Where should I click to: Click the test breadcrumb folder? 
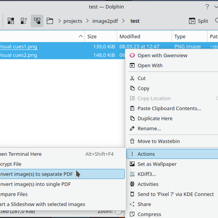pos(135,21)
